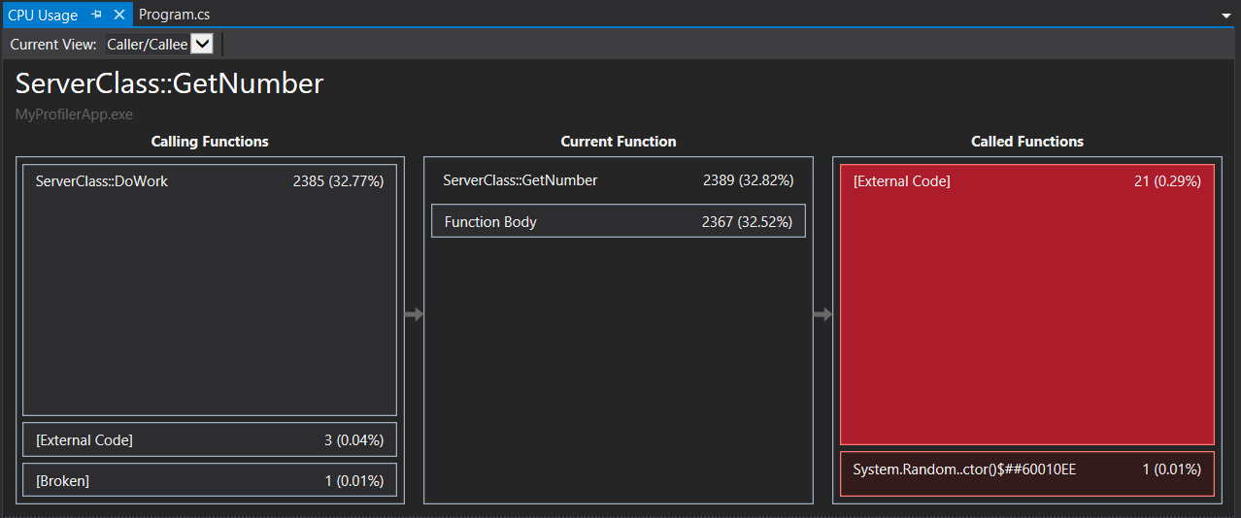Click the Called Functions column header
This screenshot has height=518, width=1241.
[1026, 142]
